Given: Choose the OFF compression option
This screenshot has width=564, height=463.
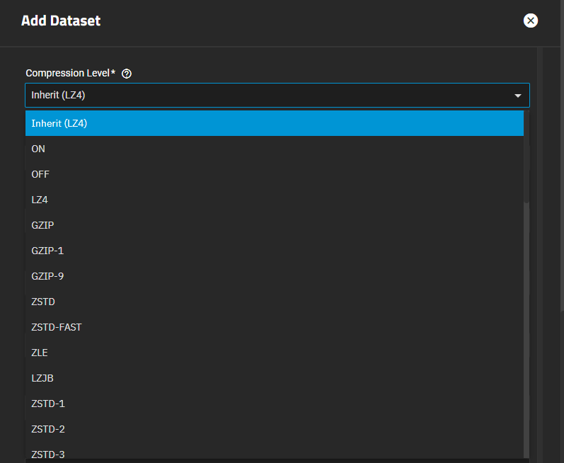Looking at the screenshot, I should pos(275,174).
